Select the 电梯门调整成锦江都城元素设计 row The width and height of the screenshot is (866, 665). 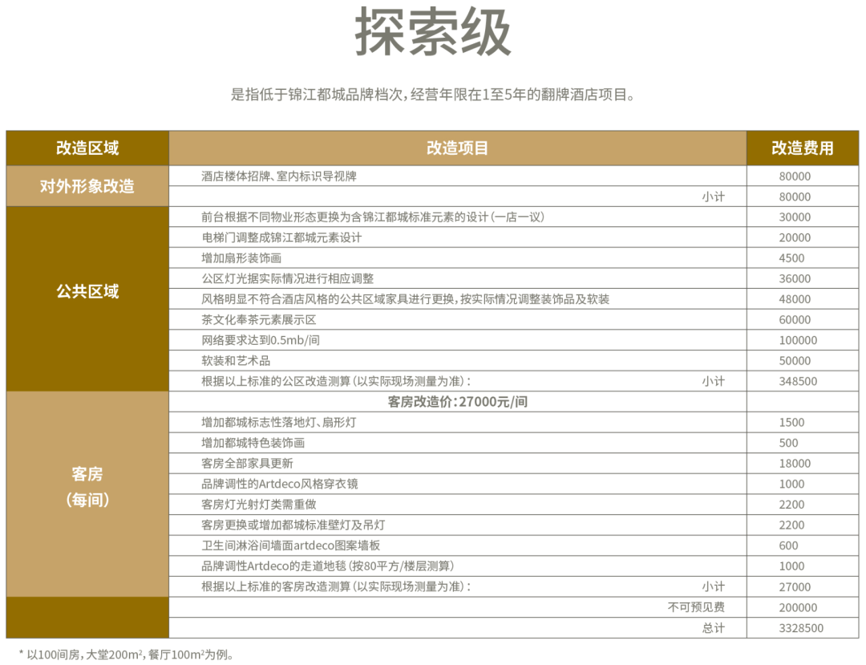tap(281, 238)
